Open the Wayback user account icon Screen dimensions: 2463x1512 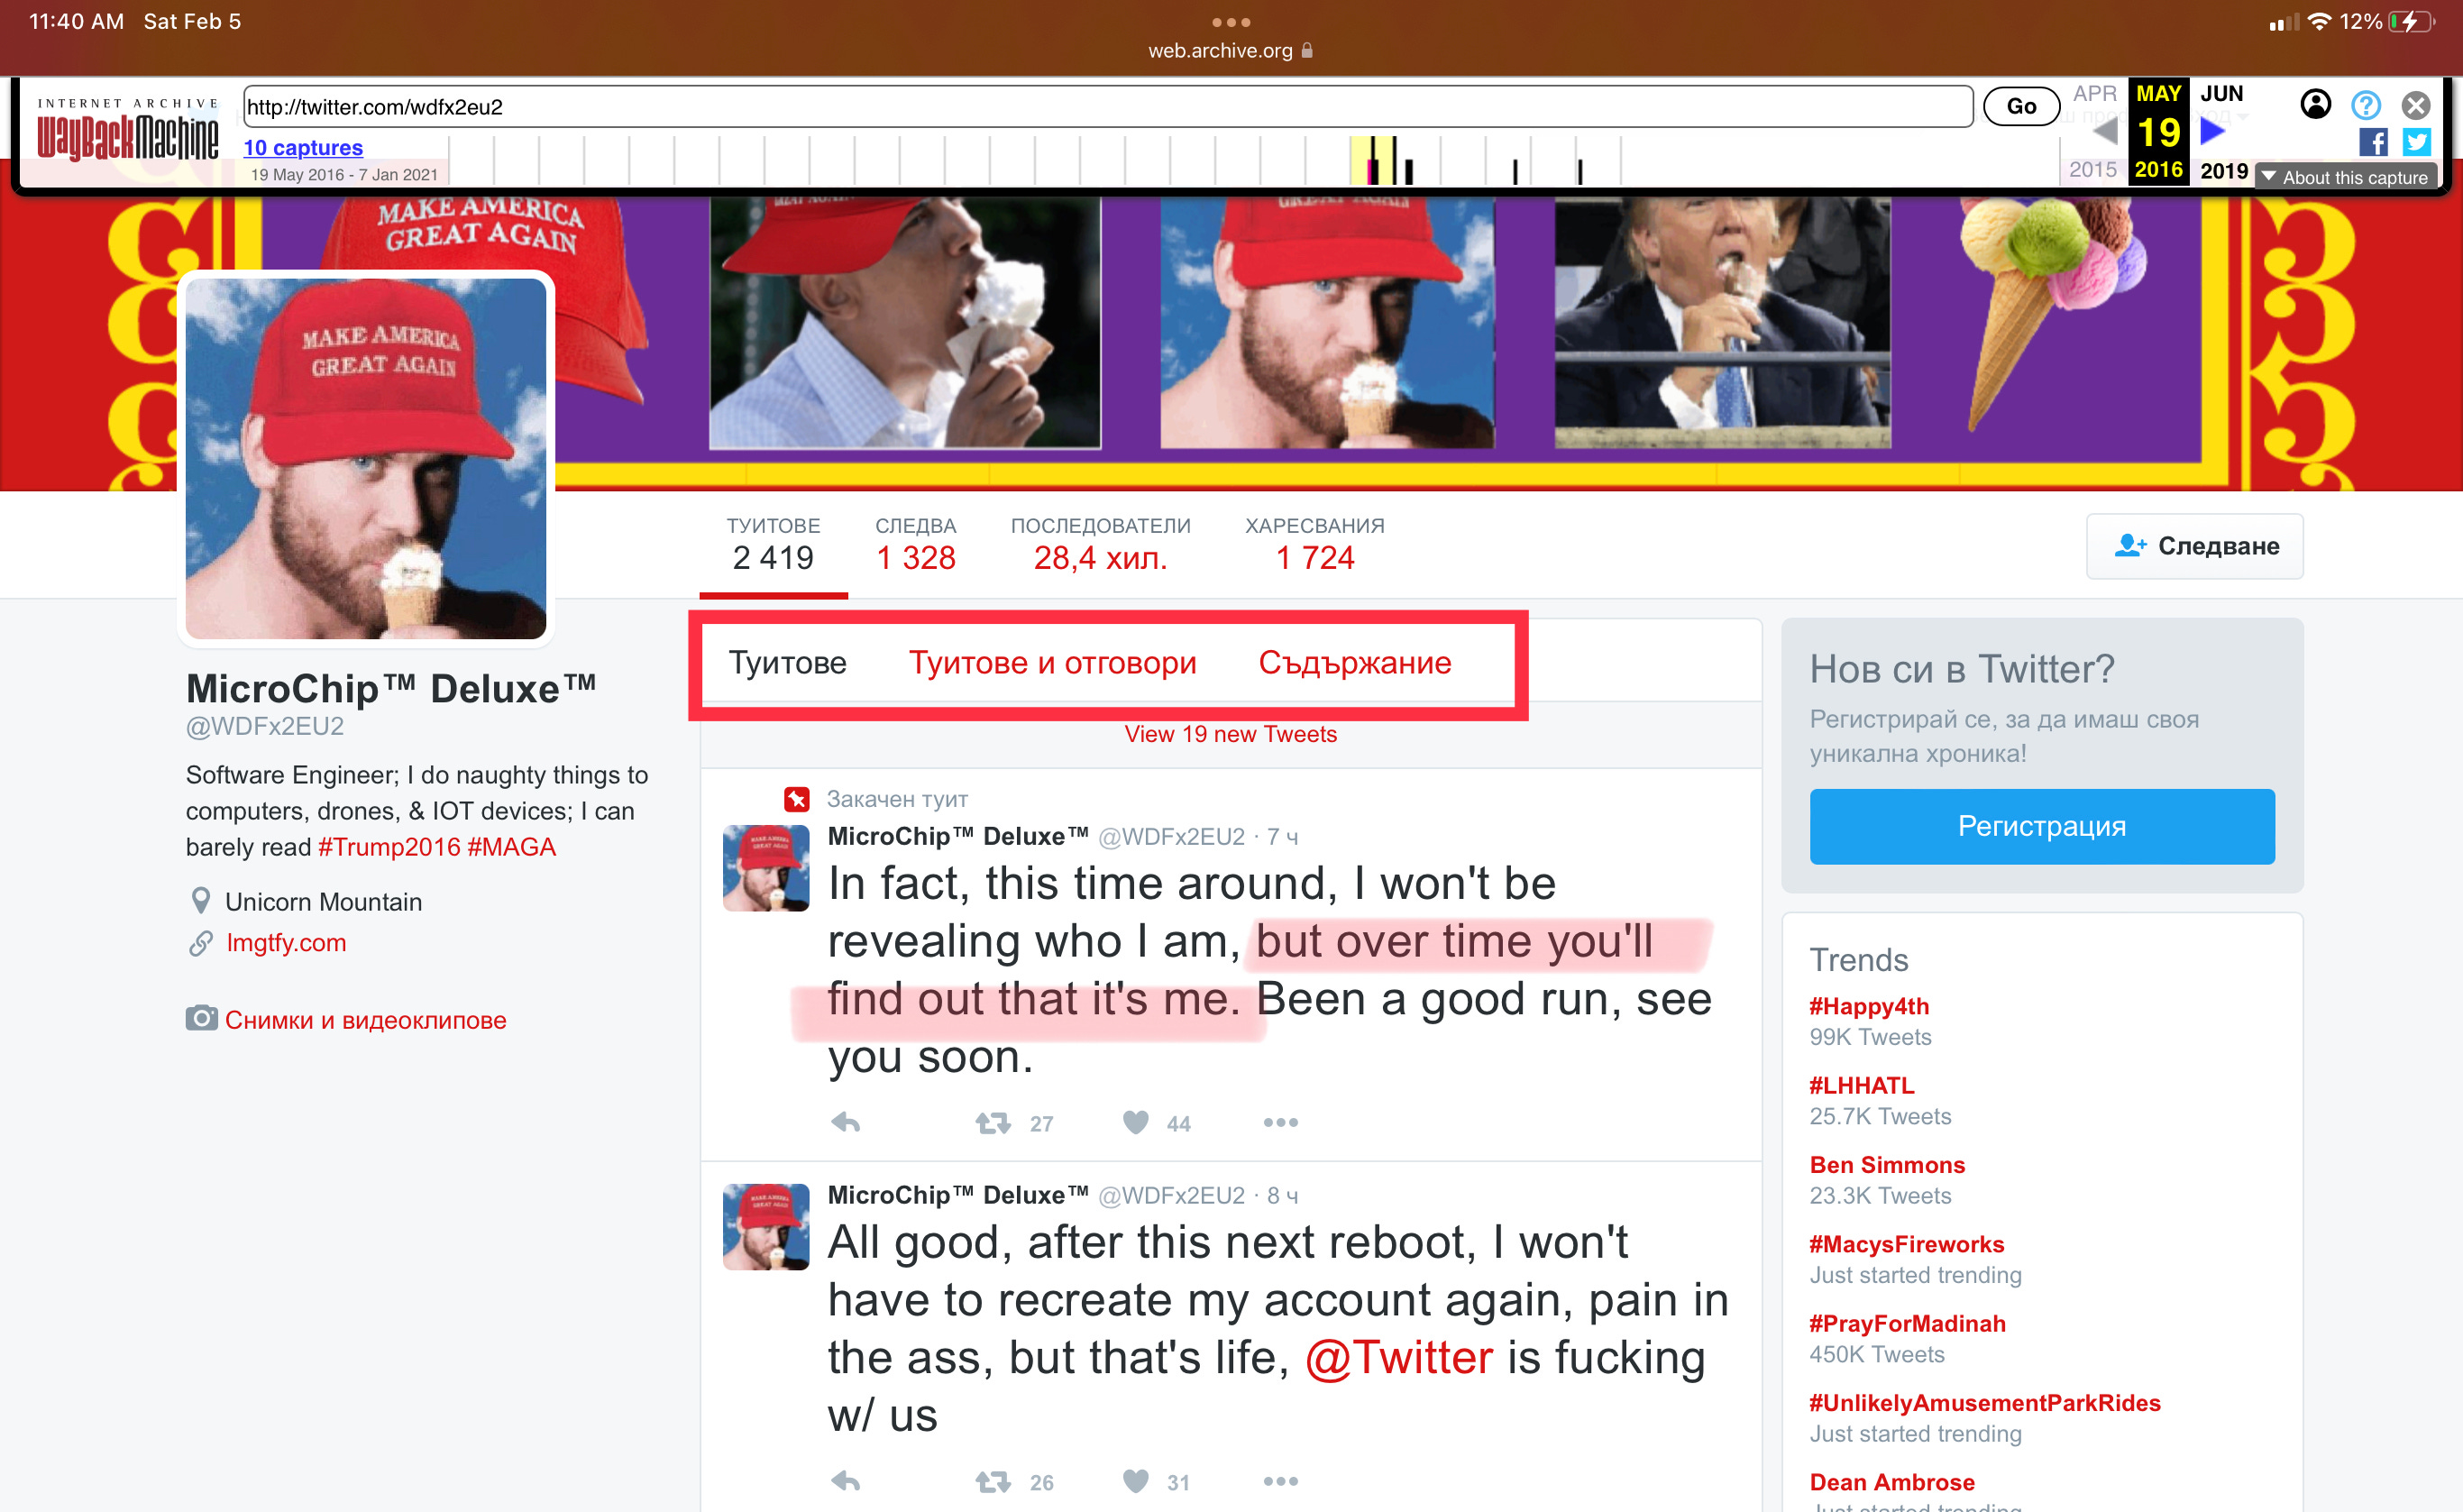point(2315,104)
